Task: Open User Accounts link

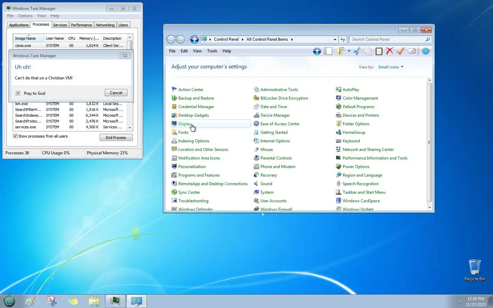Action: click(x=273, y=201)
